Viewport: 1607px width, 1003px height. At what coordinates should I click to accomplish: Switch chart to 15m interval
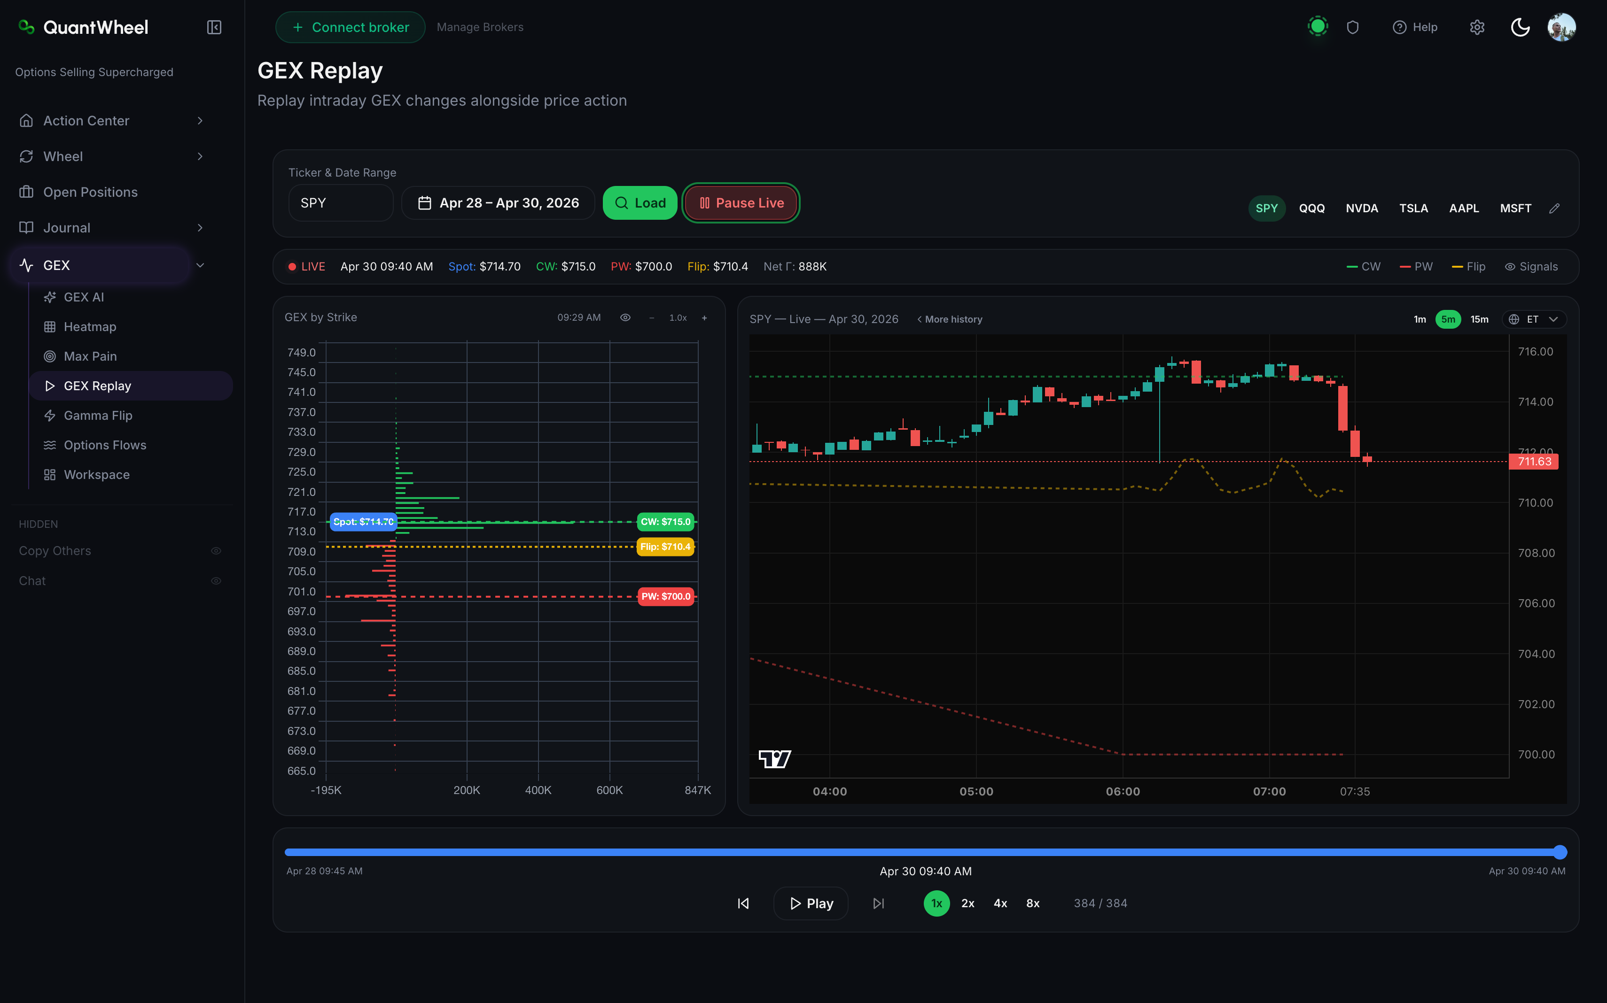coord(1480,320)
